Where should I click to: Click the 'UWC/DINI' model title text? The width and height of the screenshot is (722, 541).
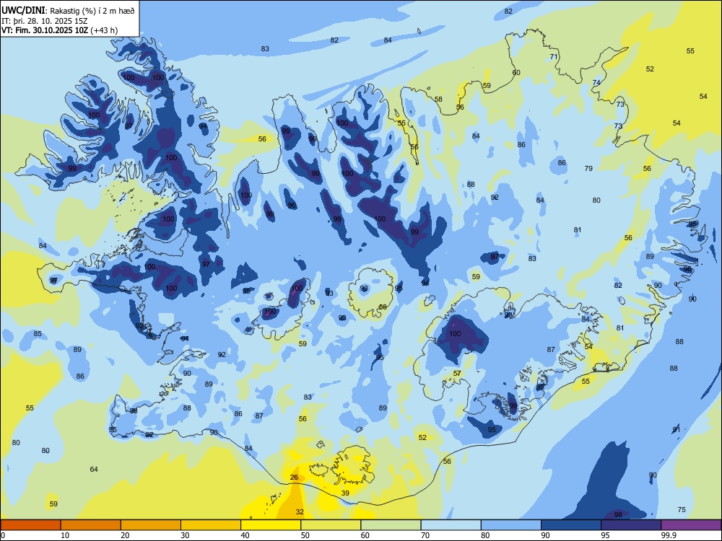coord(23,10)
